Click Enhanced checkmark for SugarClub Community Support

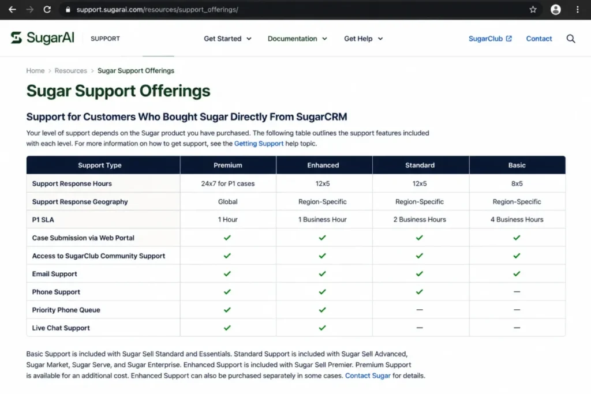click(x=322, y=256)
